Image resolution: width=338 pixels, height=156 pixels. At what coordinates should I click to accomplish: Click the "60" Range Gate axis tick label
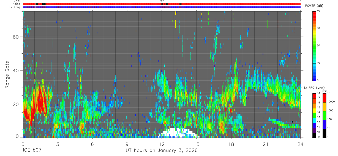(x=16, y=37)
